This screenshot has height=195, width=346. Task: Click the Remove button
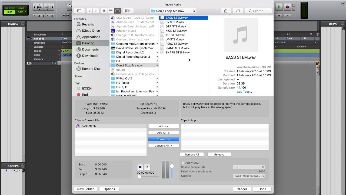coord(219,154)
